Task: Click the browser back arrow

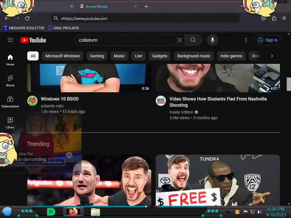Action: [x=7, y=18]
